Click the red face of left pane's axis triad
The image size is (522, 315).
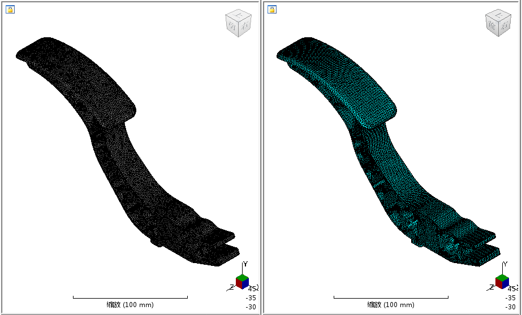coord(239,284)
